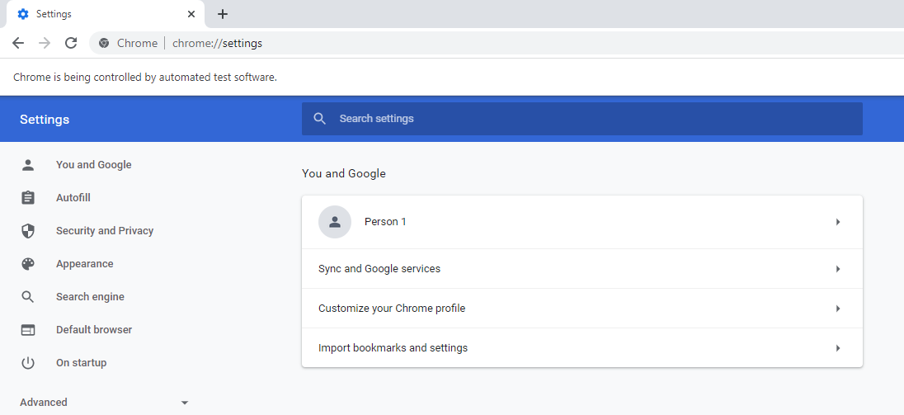Select Default browser in sidebar
The height and width of the screenshot is (415, 904).
94,330
